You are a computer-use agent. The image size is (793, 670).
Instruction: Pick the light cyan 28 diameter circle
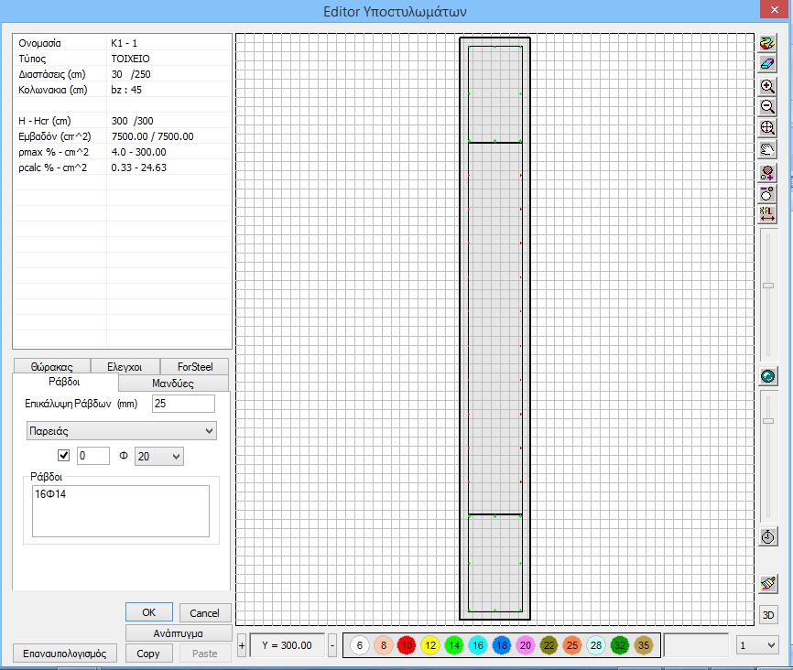click(596, 645)
